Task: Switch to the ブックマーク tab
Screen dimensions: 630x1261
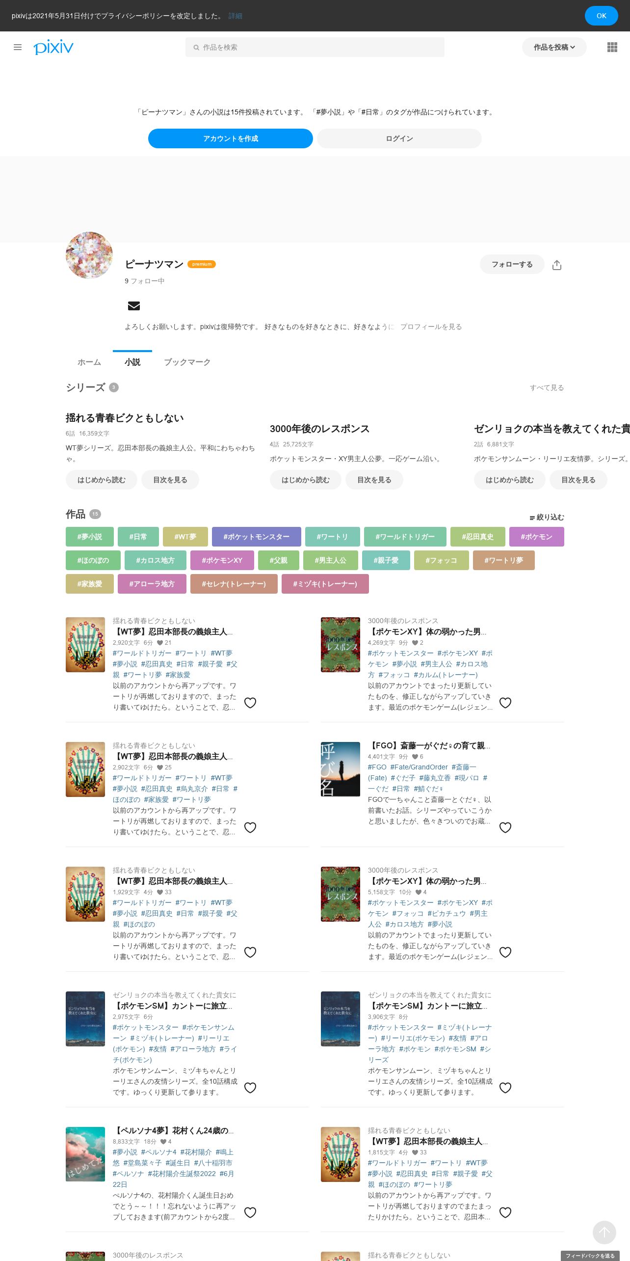Action: (187, 362)
